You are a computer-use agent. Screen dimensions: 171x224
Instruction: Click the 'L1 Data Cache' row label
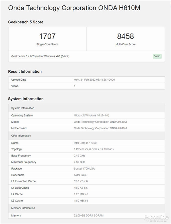20,188
